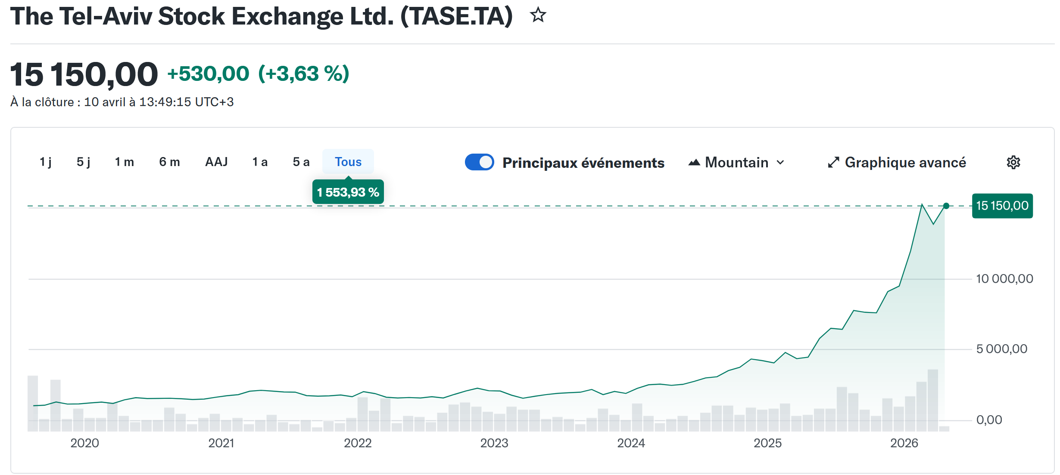Click the 15 150,00 current price label on axis

[1002, 206]
